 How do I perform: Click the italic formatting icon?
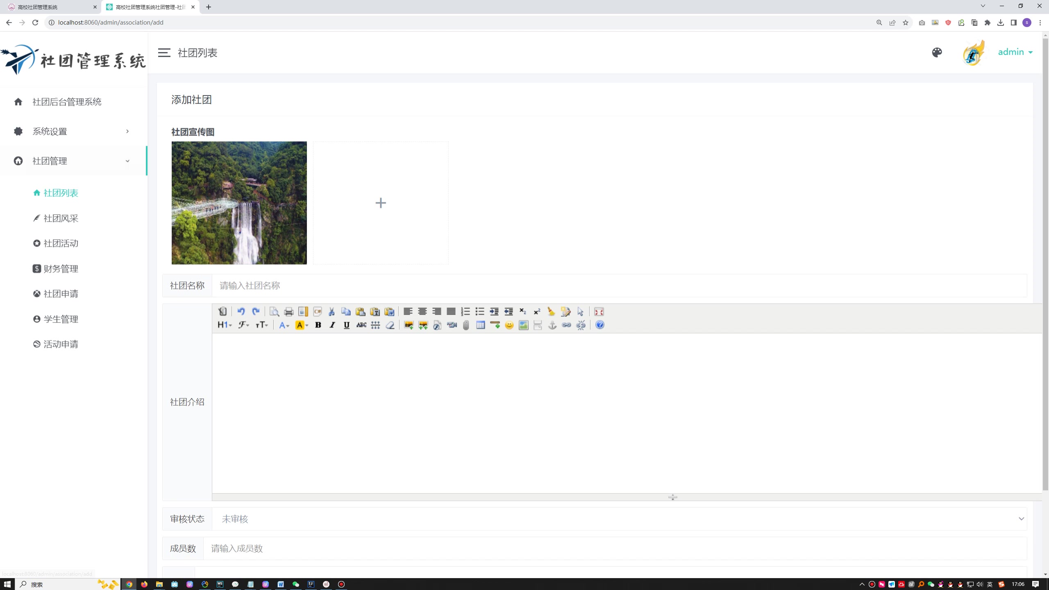[x=333, y=326]
